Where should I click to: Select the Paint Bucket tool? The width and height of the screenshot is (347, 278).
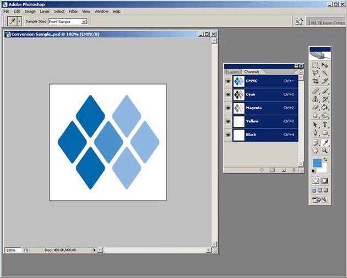324,107
